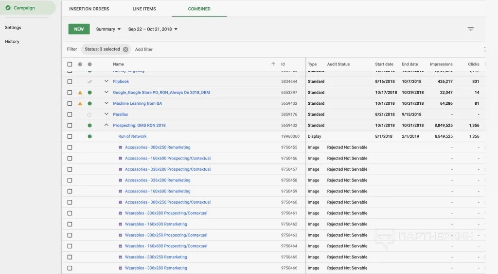Click warning triangle on Google Store PD_RON row
Viewport: 498px width, 274px height.
click(x=80, y=93)
